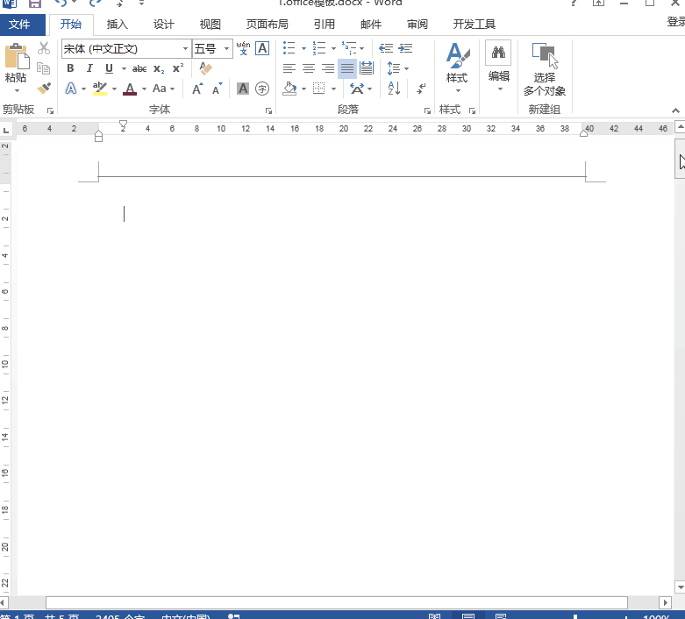Screen dimensions: 685x619
Task: Open the font size 五号 dropdown
Action: click(x=227, y=49)
